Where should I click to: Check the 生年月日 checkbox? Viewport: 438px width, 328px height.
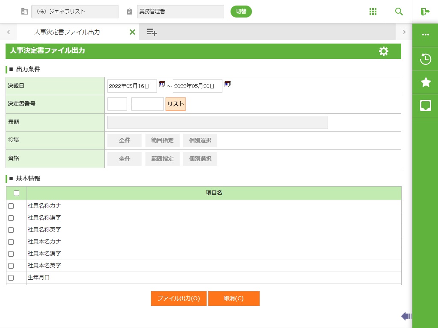(x=11, y=278)
